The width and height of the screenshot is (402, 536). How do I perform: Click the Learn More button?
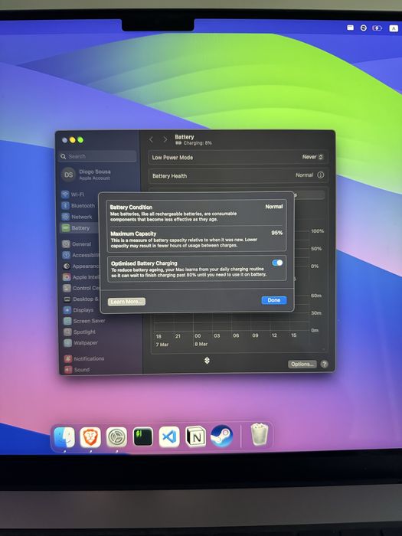tap(126, 302)
